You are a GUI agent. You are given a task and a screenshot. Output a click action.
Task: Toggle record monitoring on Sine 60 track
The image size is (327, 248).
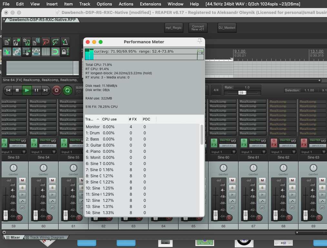click(232, 195)
